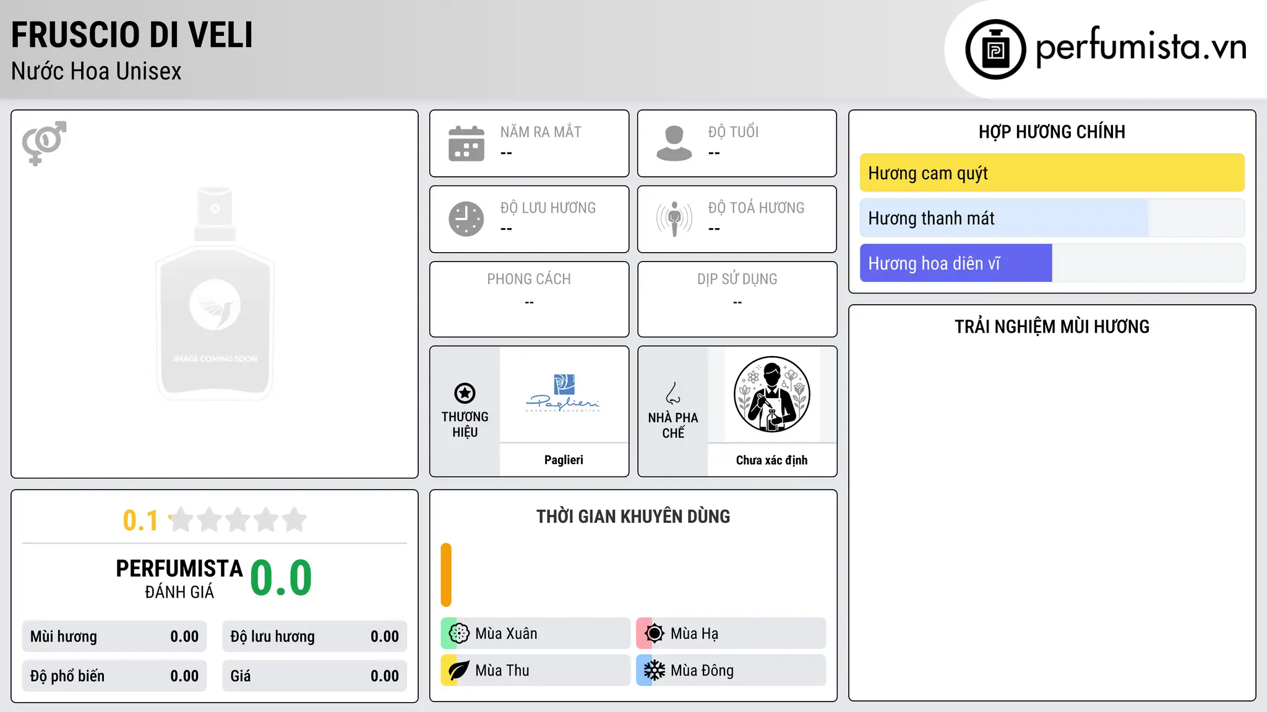Viewport: 1267px width, 712px height.
Task: Click the Dịp sử dụng card
Action: pyautogui.click(x=737, y=299)
